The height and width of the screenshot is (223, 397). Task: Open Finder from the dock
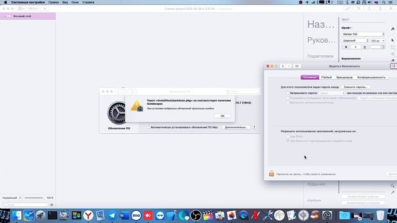(x=17, y=216)
